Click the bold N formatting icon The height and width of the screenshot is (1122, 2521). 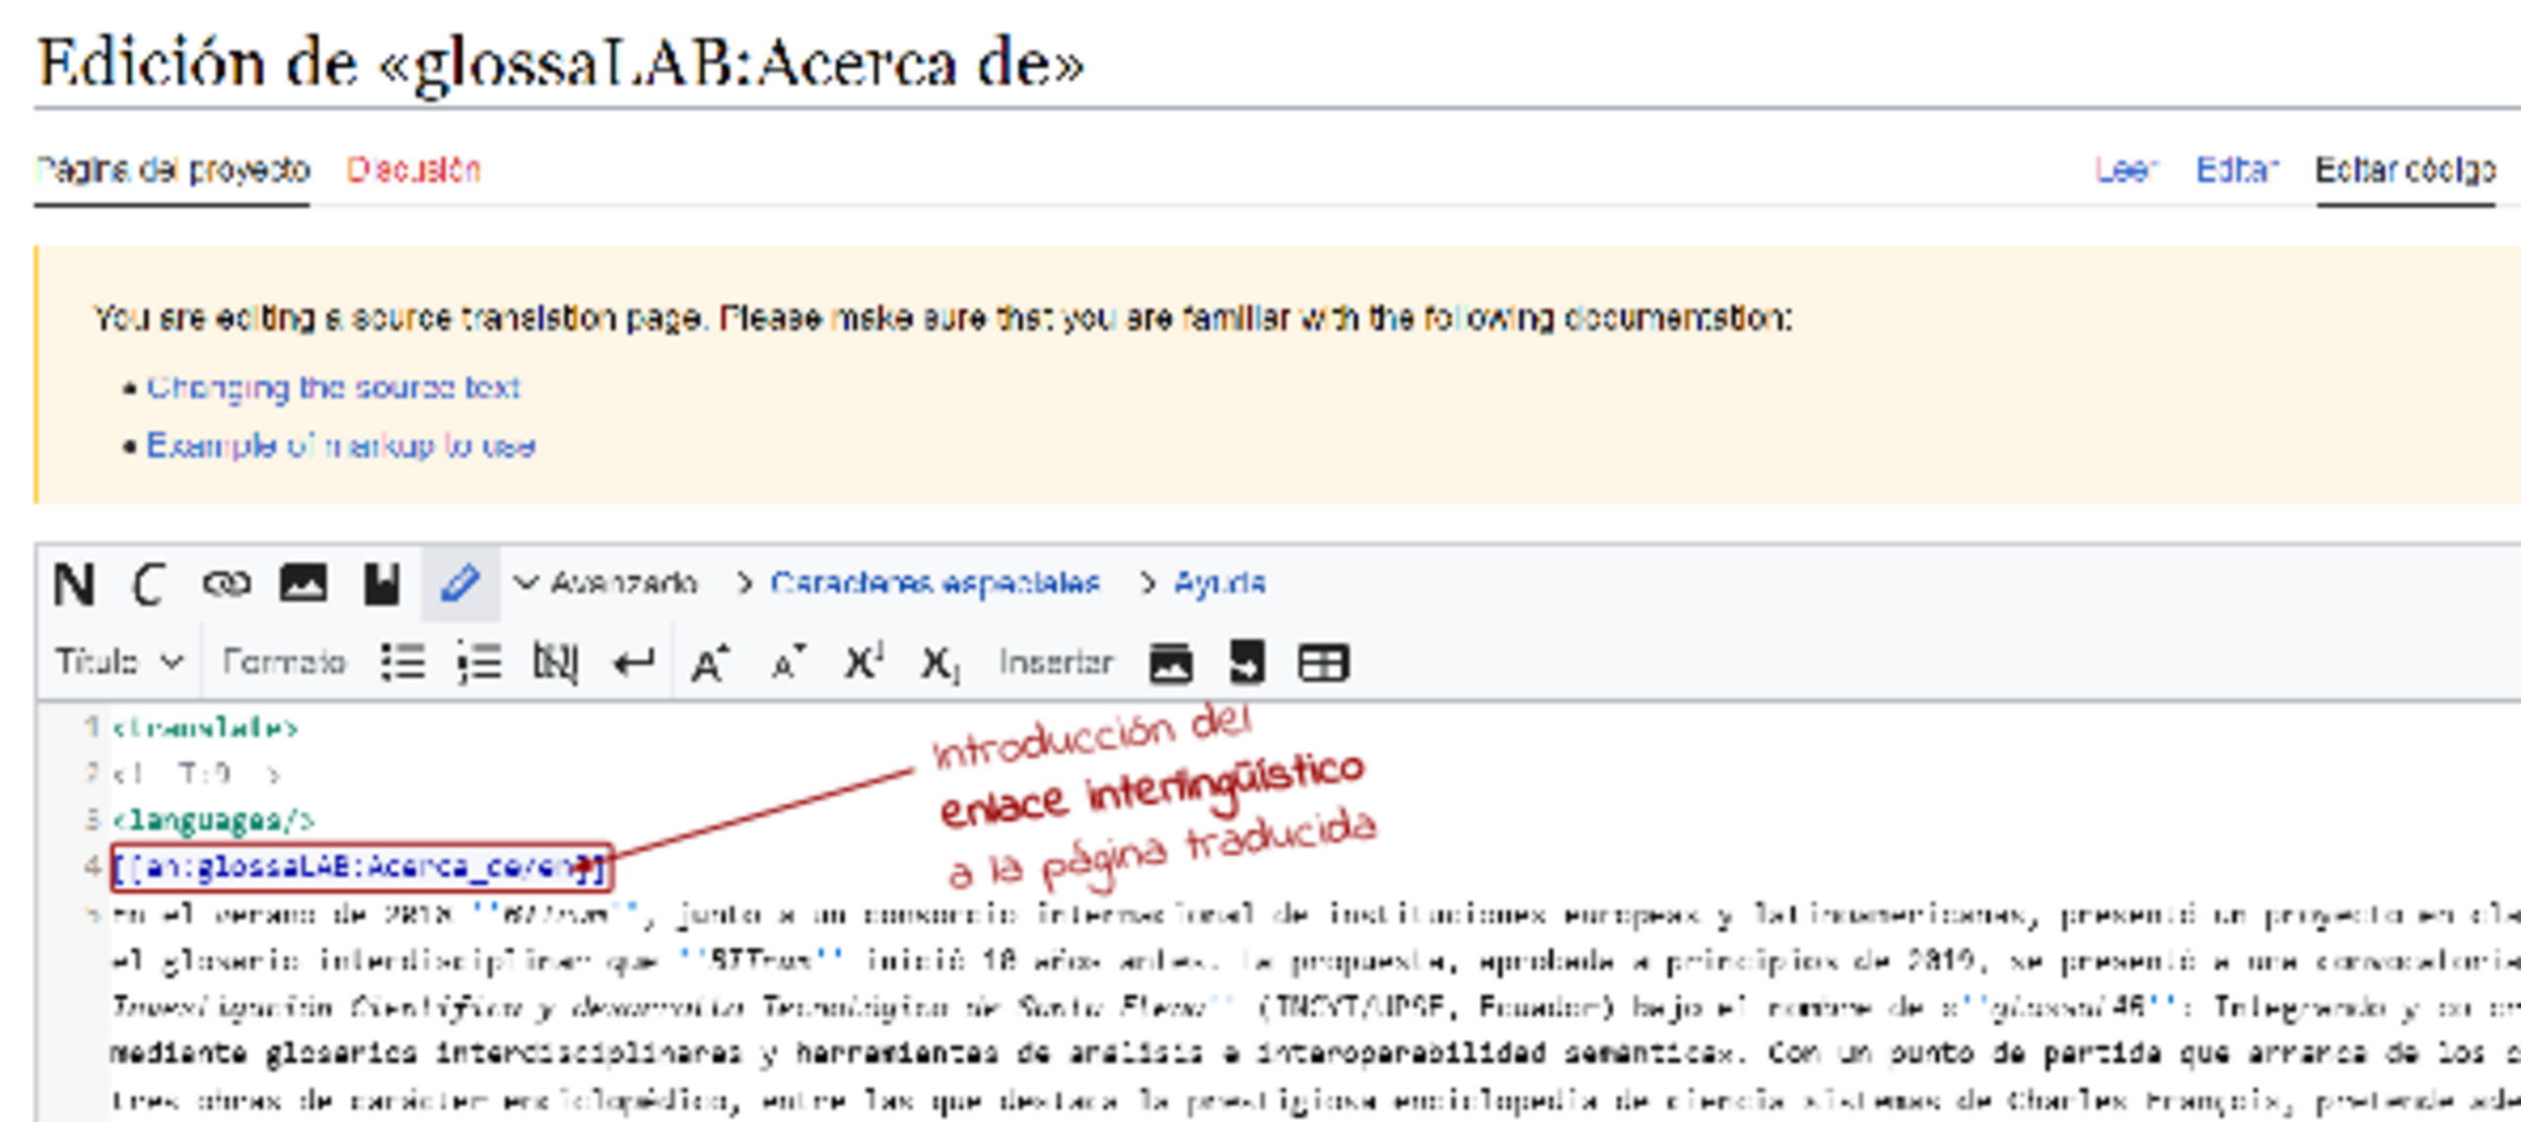pyautogui.click(x=74, y=584)
